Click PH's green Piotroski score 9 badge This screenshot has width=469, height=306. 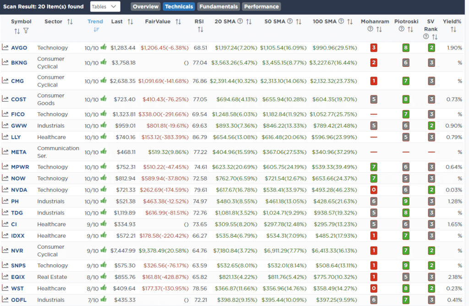406,201
